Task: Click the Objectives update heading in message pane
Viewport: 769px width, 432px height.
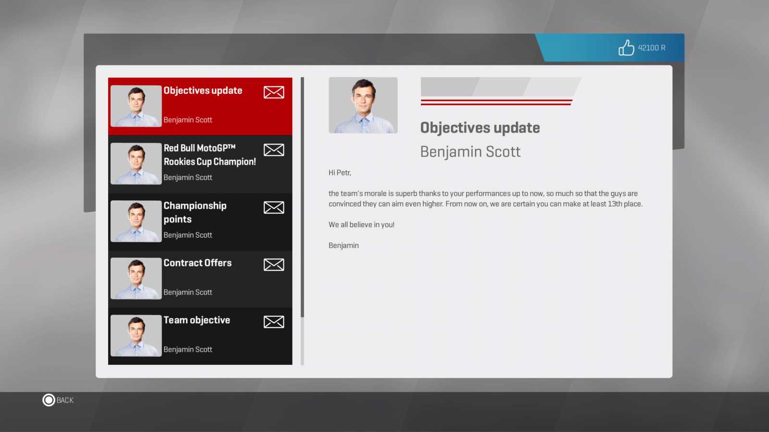Action: pos(480,128)
